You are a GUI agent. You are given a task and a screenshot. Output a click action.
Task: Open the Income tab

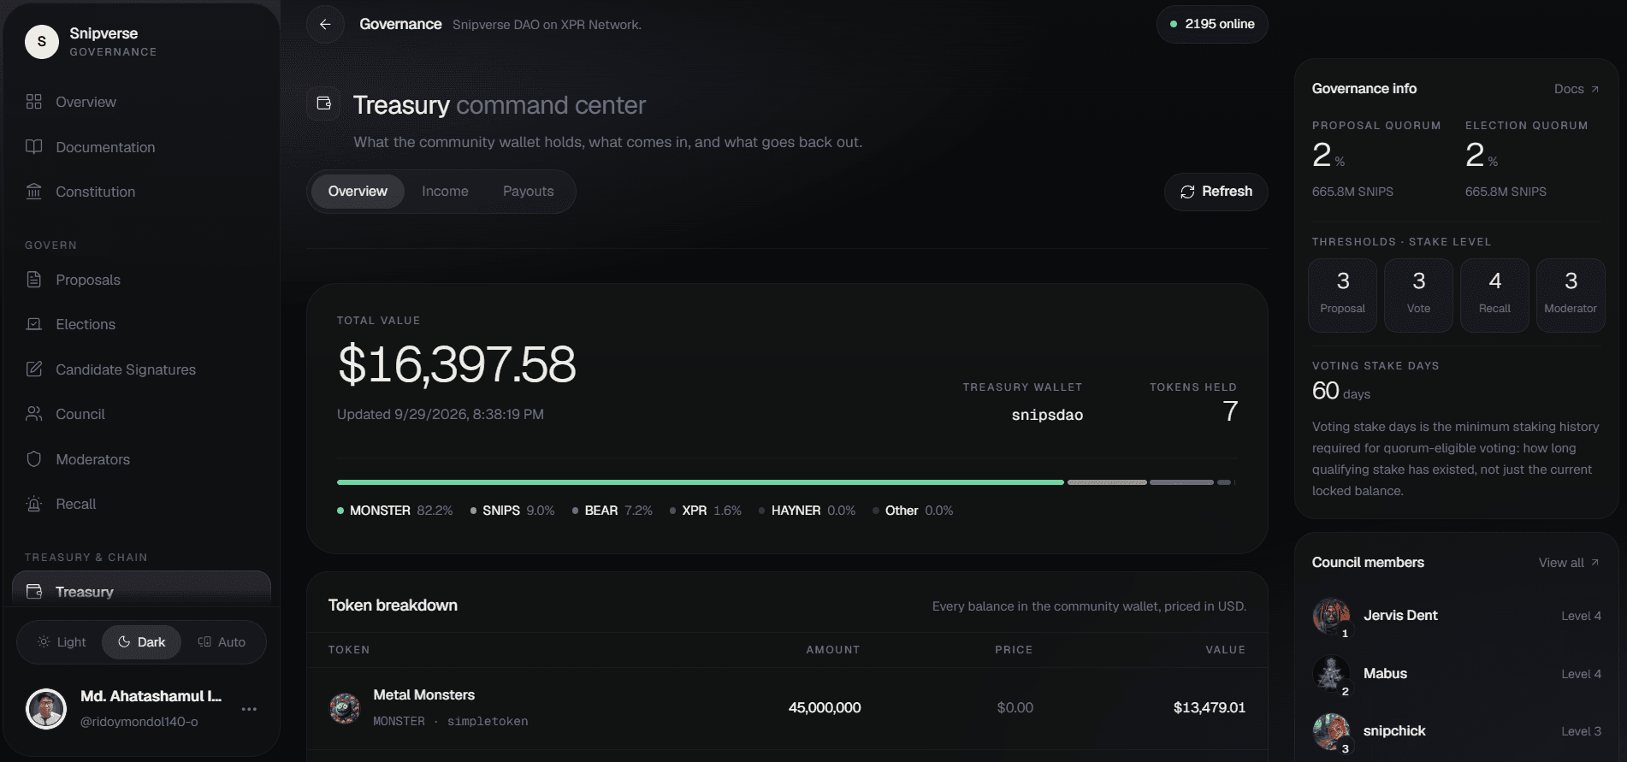445,192
